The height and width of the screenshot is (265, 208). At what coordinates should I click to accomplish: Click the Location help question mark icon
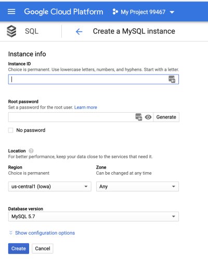point(31,151)
